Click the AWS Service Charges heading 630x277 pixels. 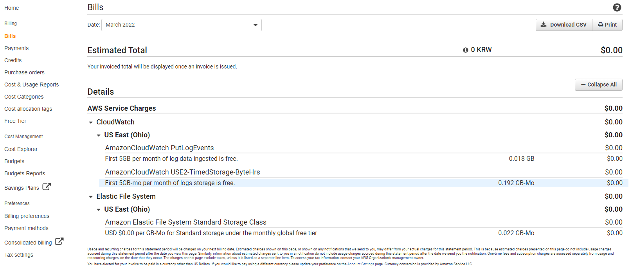click(122, 108)
